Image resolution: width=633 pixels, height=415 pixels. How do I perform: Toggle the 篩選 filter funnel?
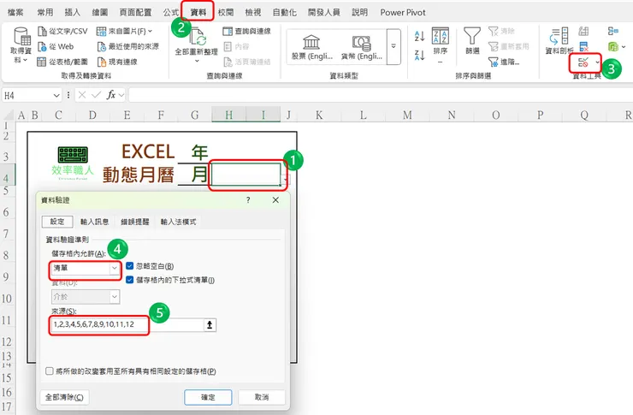[x=472, y=41]
